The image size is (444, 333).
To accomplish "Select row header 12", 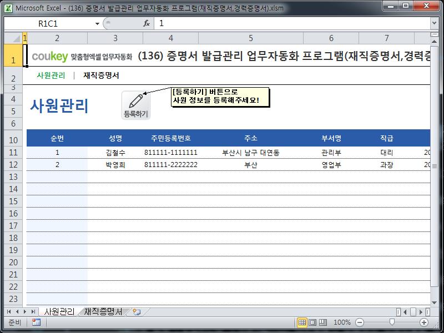I will pos(13,165).
